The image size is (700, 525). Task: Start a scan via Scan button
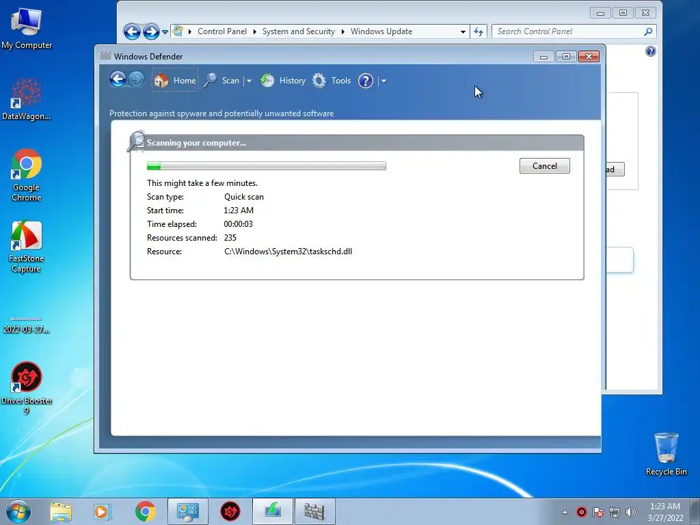222,81
